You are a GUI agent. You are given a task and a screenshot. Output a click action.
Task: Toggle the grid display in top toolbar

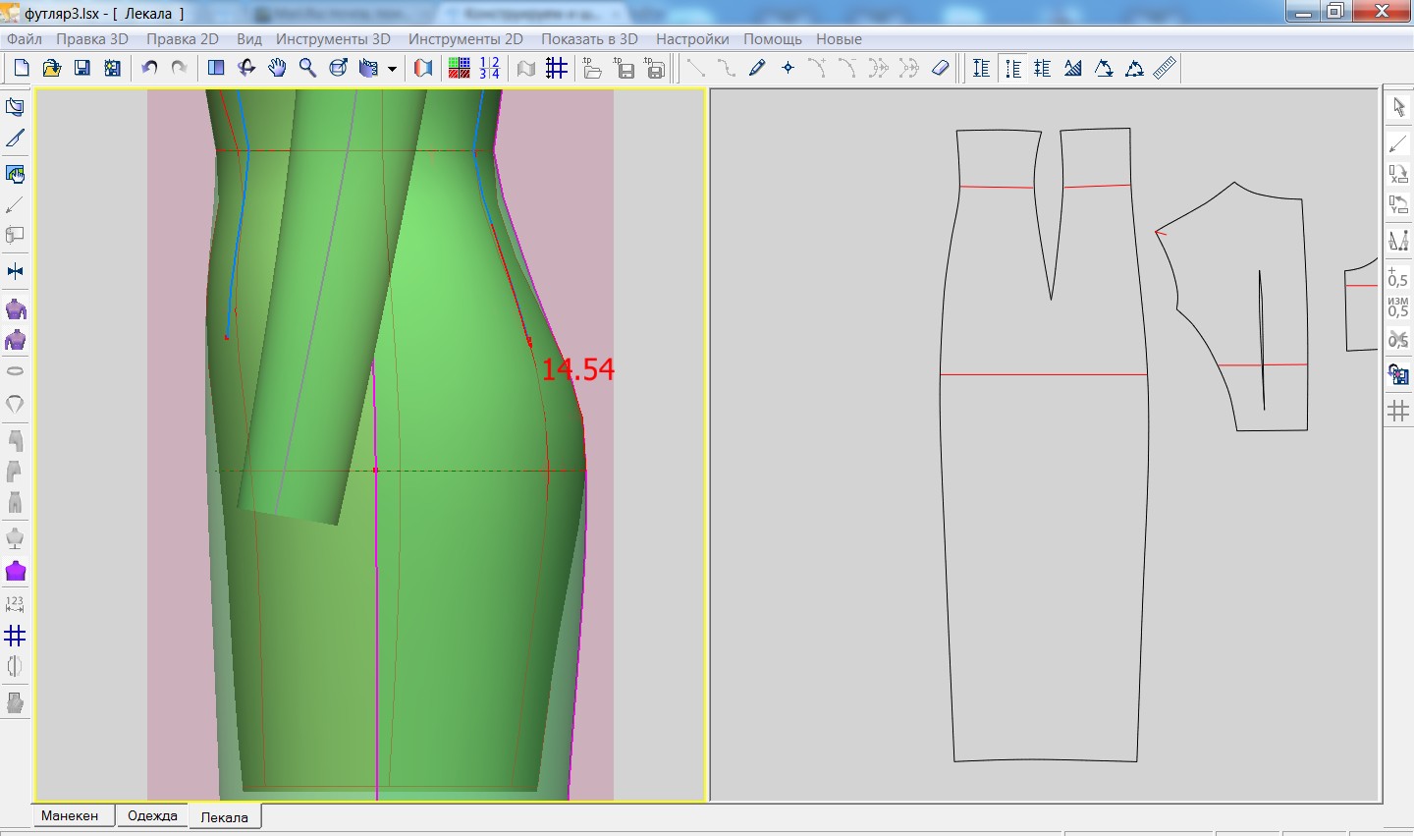pyautogui.click(x=557, y=68)
